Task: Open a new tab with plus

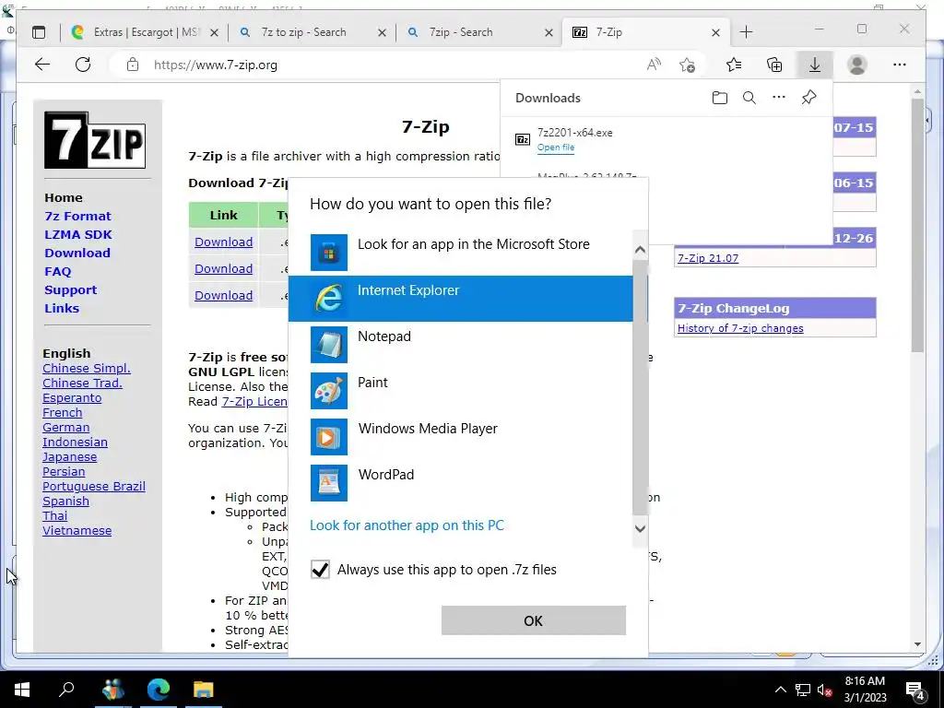Action: (x=746, y=32)
